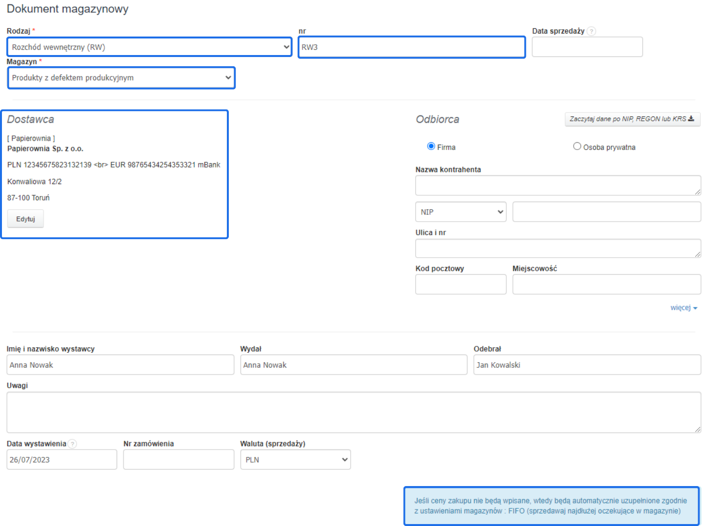Click the Nazwa kontrahenta text area
Screen dimensions: 705x526
tap(558, 186)
